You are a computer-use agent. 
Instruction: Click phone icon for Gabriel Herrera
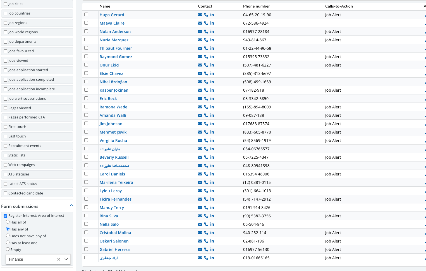point(206,249)
